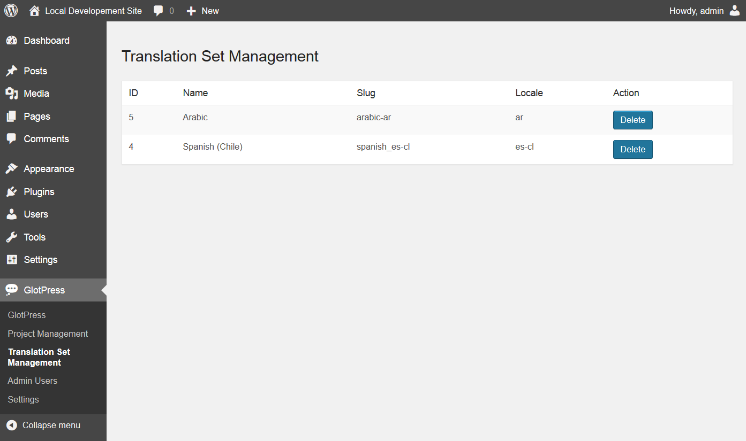Click the ID column header

pyautogui.click(x=133, y=93)
